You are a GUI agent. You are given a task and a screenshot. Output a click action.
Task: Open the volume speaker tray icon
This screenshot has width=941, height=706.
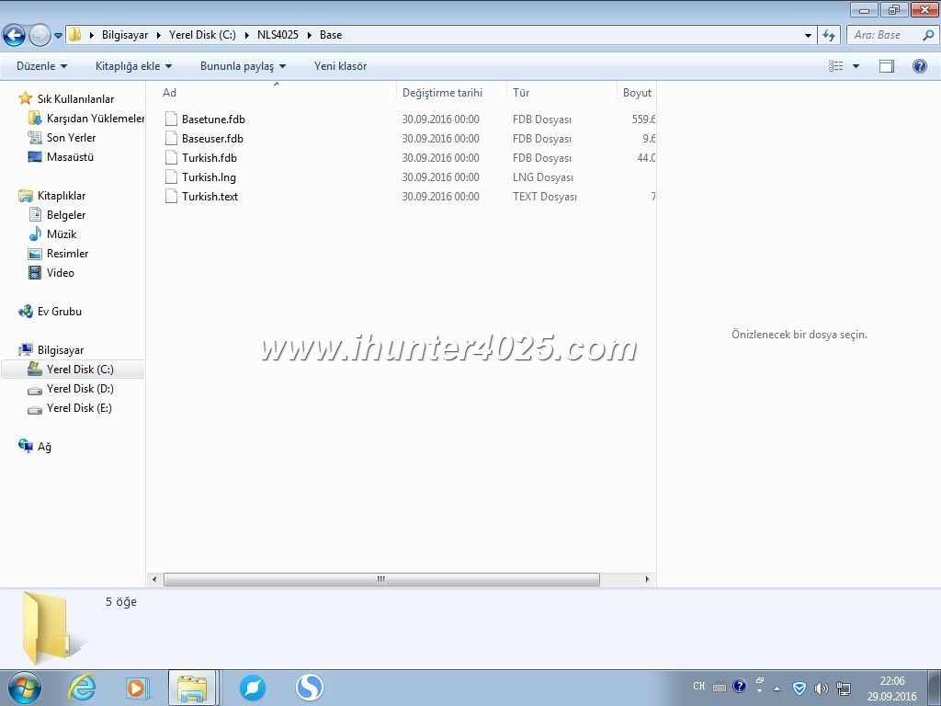[x=821, y=688]
